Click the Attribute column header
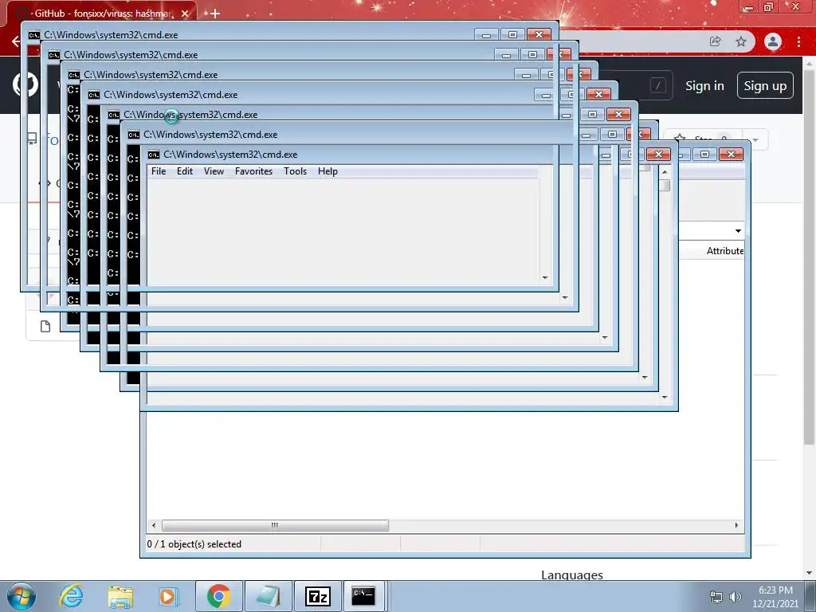 pyautogui.click(x=725, y=251)
